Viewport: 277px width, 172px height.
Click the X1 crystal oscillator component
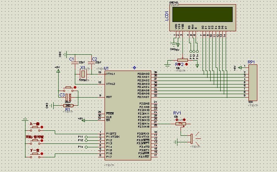pyautogui.click(x=83, y=74)
